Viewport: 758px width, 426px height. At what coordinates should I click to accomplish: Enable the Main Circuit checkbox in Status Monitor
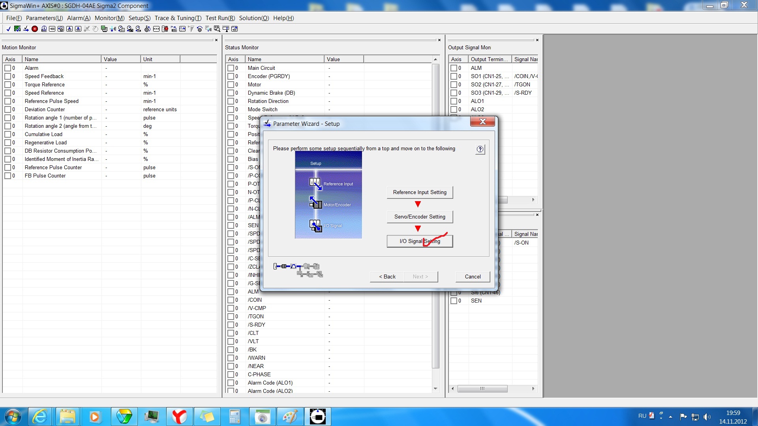click(x=231, y=68)
